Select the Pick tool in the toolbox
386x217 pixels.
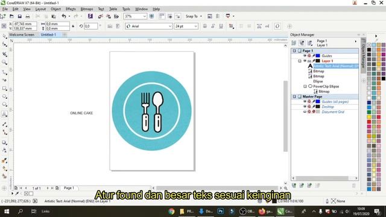[x=4, y=36]
